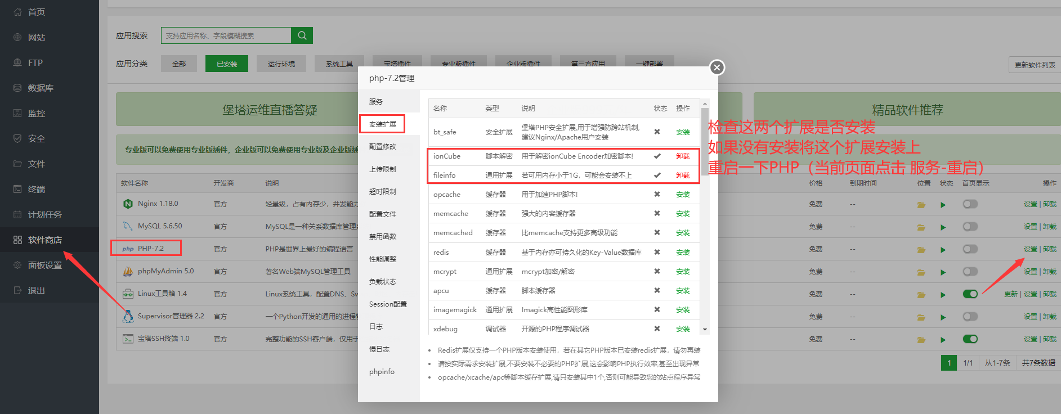Toggle homepage display for phpMyAdmin row
Viewport: 1061px width, 414px height.
click(970, 271)
